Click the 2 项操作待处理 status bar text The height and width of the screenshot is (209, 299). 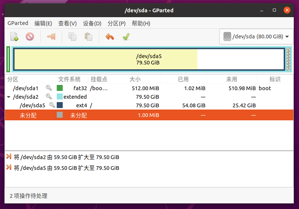(29, 196)
